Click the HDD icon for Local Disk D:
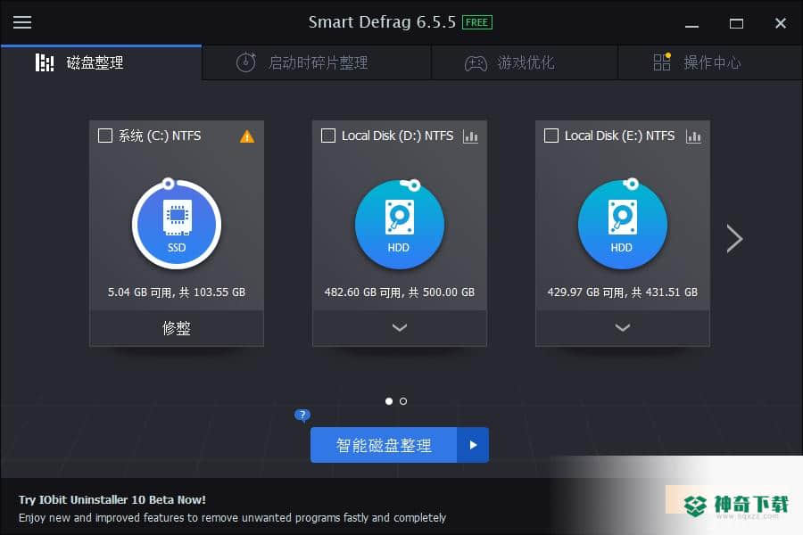 (400, 224)
